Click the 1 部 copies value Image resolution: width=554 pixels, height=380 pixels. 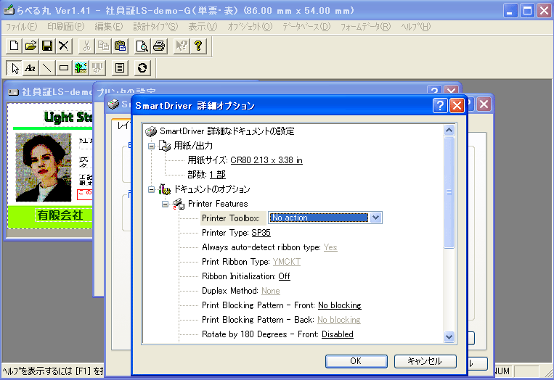point(217,175)
